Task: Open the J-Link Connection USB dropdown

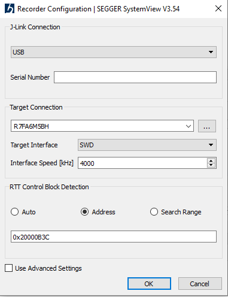Action: [114, 52]
